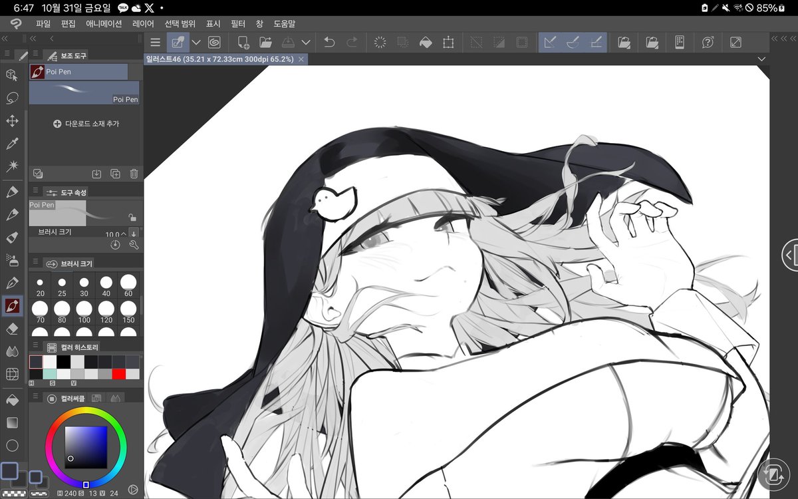Delete the sub tool with trash icon
The width and height of the screenshot is (798, 499).
(x=134, y=174)
